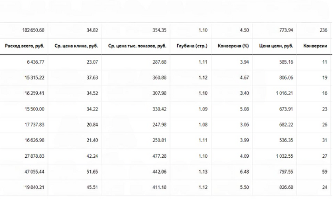This screenshot has width=336, height=211.
Task: Click the "Глубина (стр.)" column header
Action: 194,46
